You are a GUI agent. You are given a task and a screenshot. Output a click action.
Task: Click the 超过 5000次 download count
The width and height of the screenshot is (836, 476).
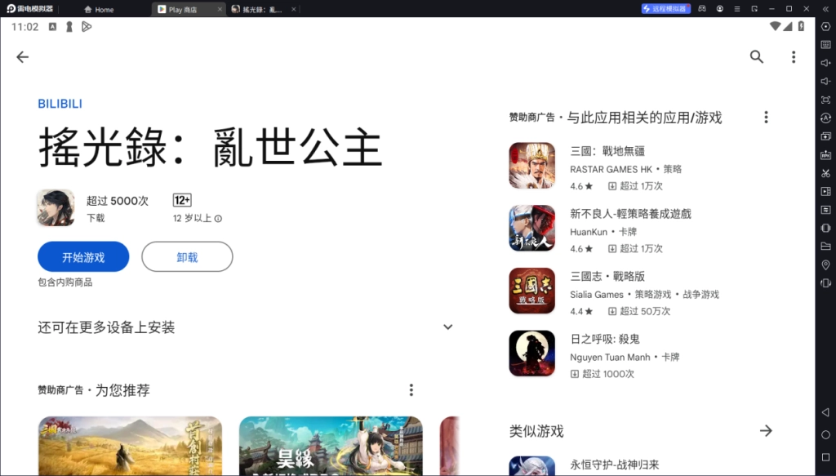click(118, 201)
